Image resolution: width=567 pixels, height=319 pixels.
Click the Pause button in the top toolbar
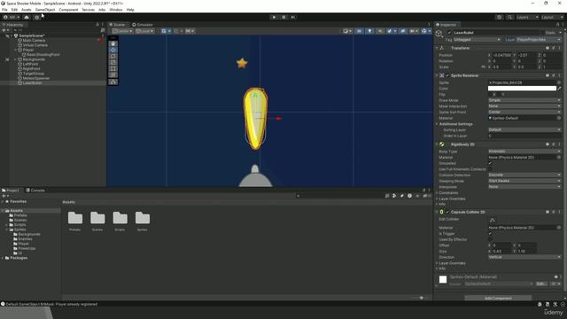[x=283, y=17]
